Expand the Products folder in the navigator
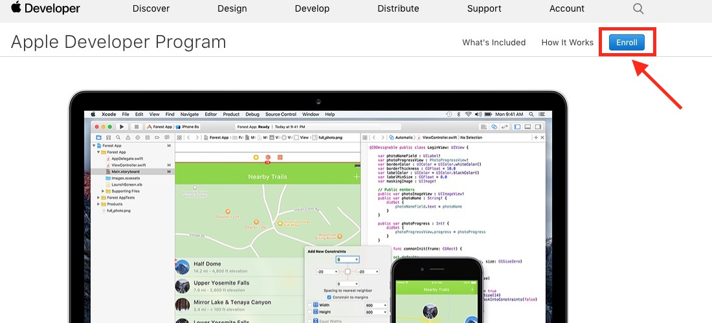Image resolution: width=712 pixels, height=323 pixels. pos(98,204)
